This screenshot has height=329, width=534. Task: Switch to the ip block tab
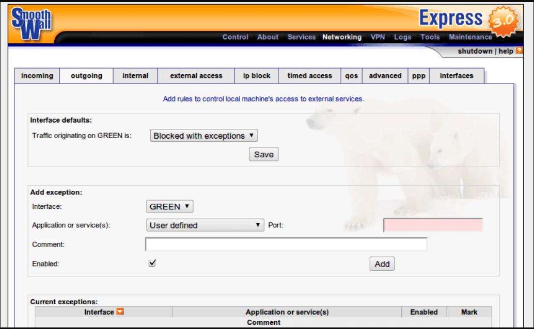pos(257,75)
